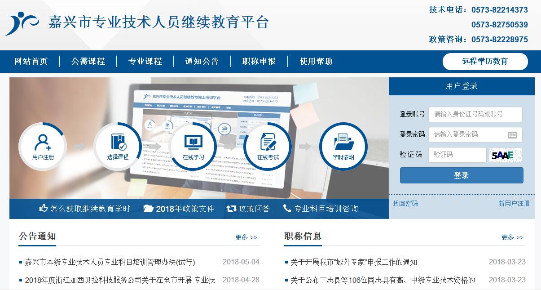The image size is (541, 290).
Task: Click the 选择课程 course selection icon
Action: tap(118, 146)
